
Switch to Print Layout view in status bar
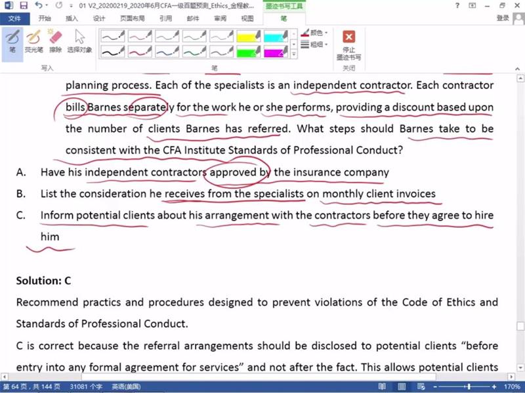[x=400, y=387]
